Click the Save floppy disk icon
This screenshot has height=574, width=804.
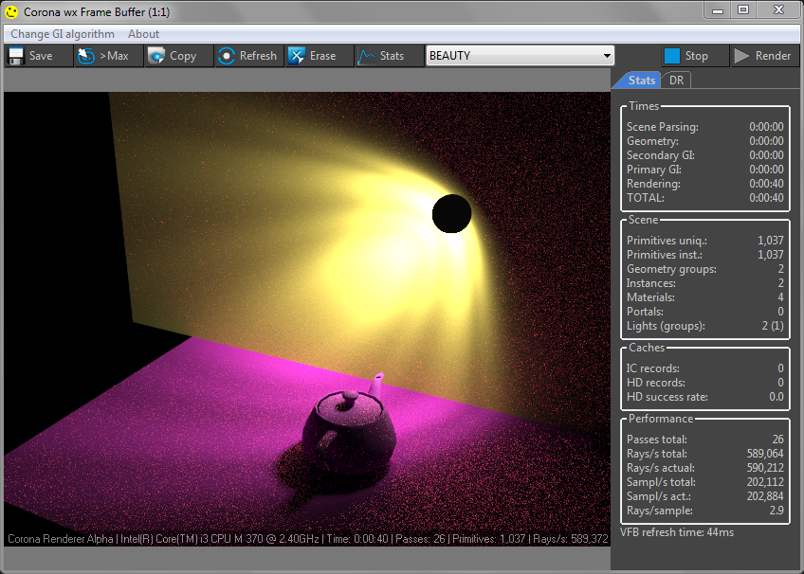(x=16, y=56)
